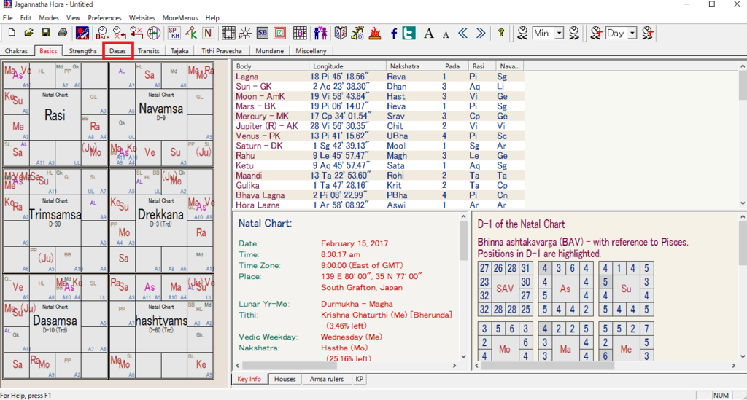Click the blue double left chevron
The height and width of the screenshot is (400, 747).
coord(463,33)
